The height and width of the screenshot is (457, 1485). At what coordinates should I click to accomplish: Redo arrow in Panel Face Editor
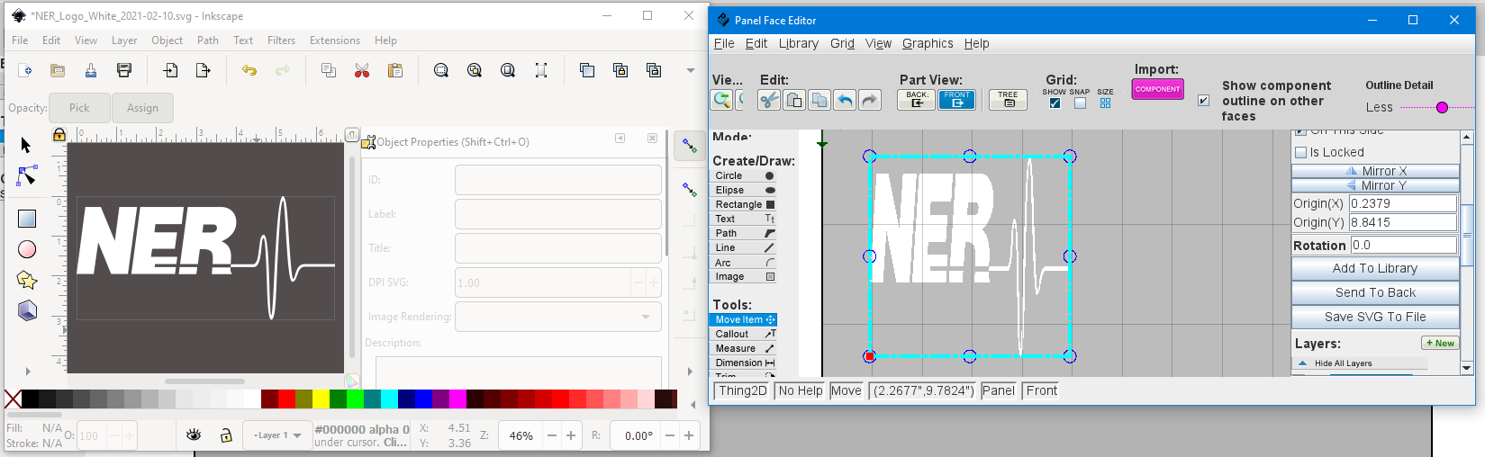pos(870,100)
